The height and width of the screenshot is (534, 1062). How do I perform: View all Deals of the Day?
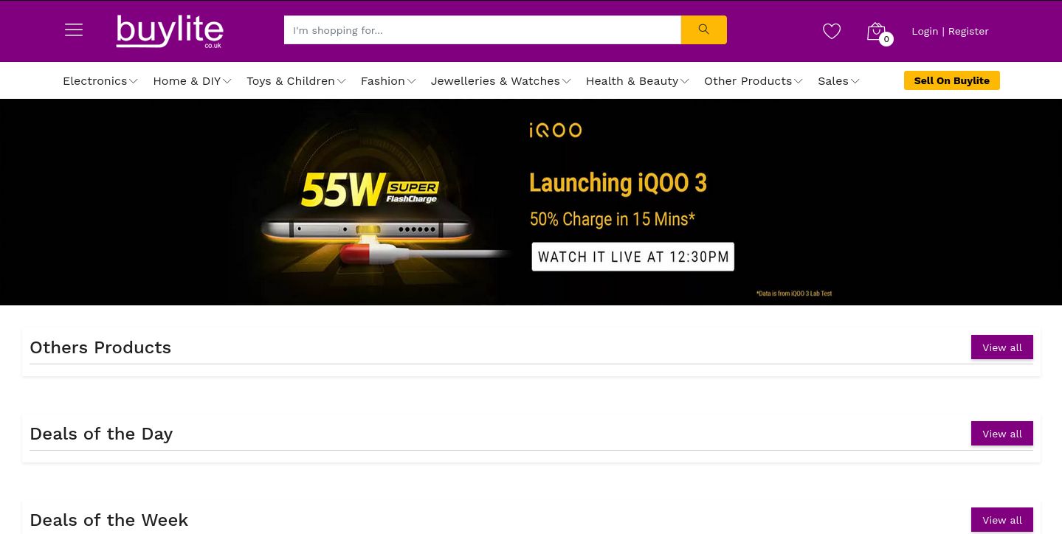pyautogui.click(x=1001, y=434)
